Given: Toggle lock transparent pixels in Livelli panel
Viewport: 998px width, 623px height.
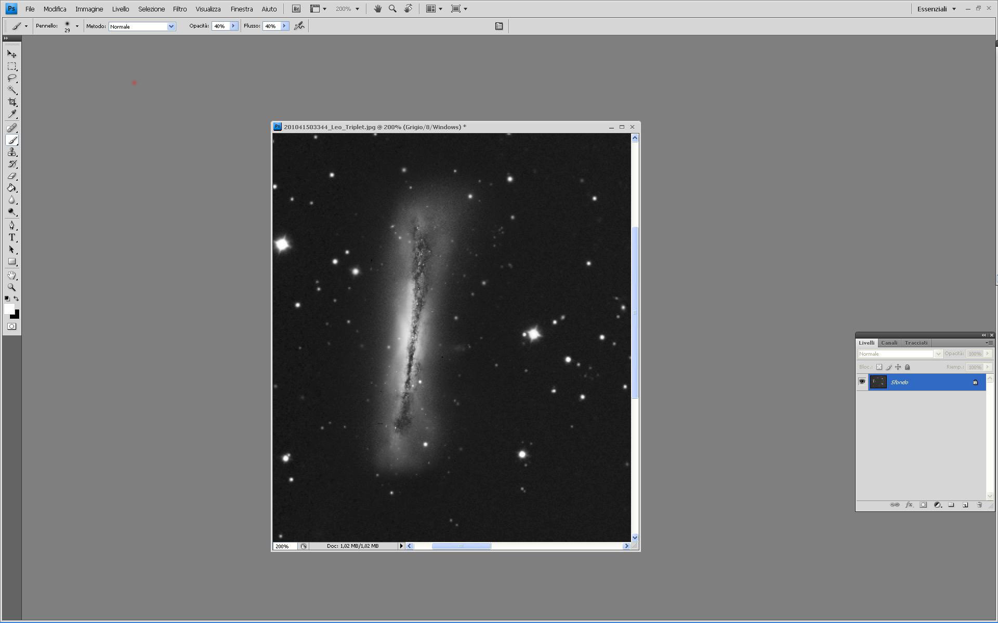Looking at the screenshot, I should (x=879, y=367).
